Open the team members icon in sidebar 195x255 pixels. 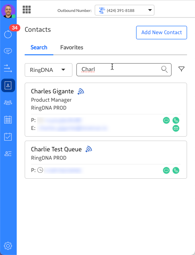pos(8,102)
